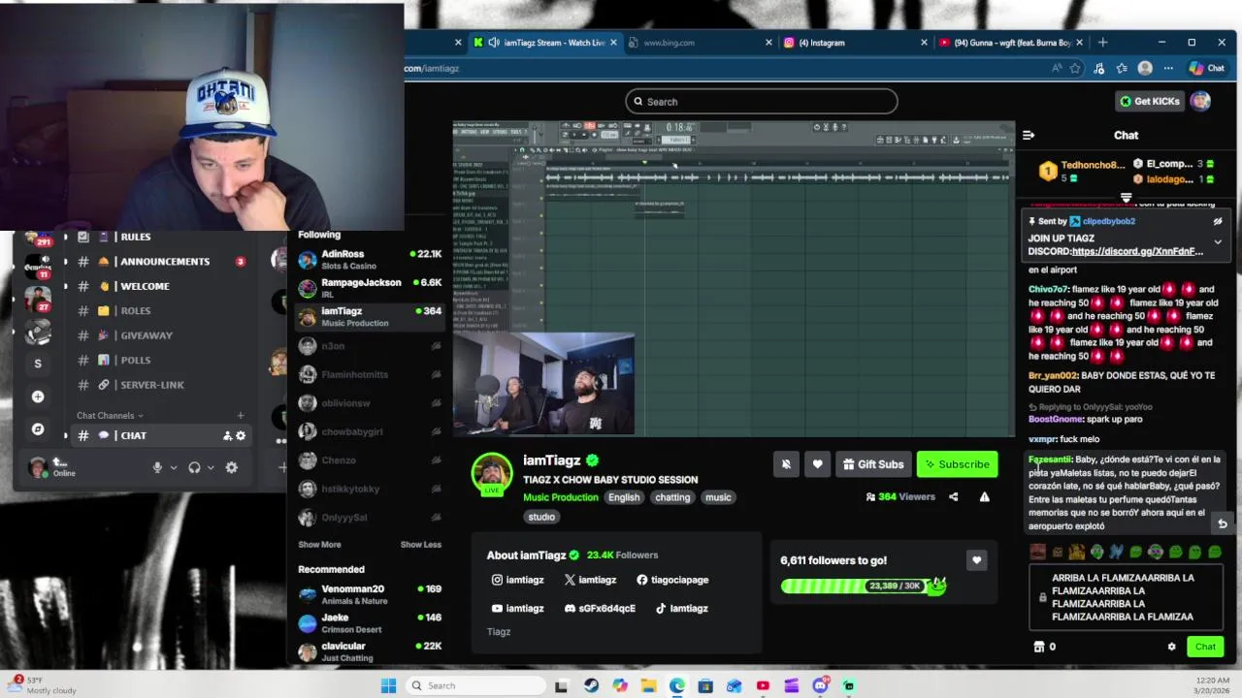Share the stream via share icon
Image resolution: width=1242 pixels, height=698 pixels.
click(953, 497)
